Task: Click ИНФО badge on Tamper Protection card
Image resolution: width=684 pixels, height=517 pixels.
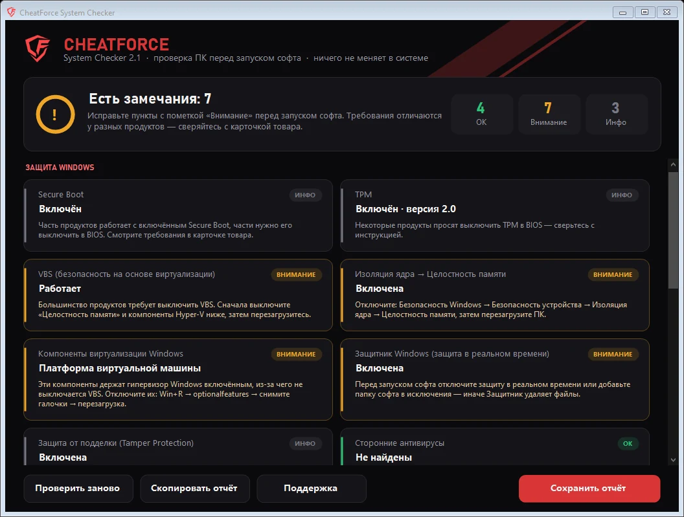Action: [305, 443]
